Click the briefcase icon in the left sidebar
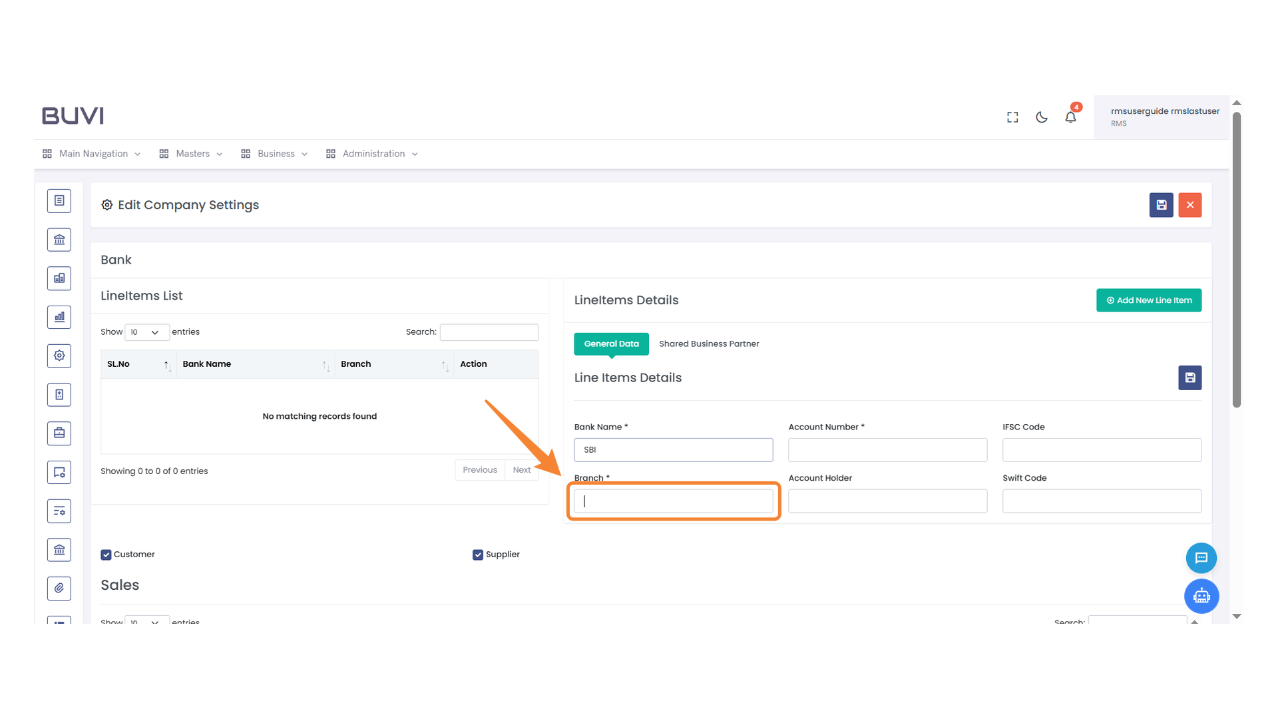 click(x=59, y=433)
